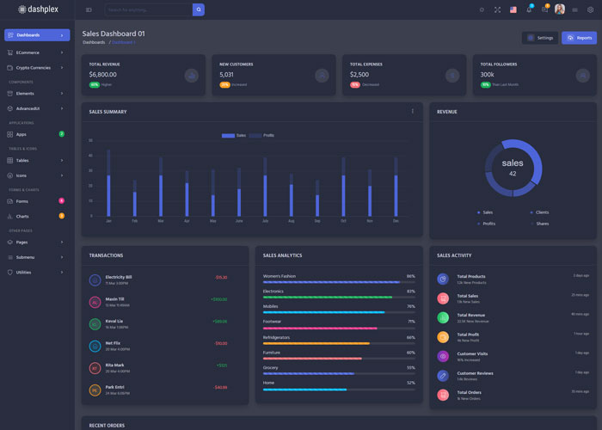Screen dimensions: 602x430
Task: Enter fullscreen using the expand icon
Action: (x=497, y=9)
